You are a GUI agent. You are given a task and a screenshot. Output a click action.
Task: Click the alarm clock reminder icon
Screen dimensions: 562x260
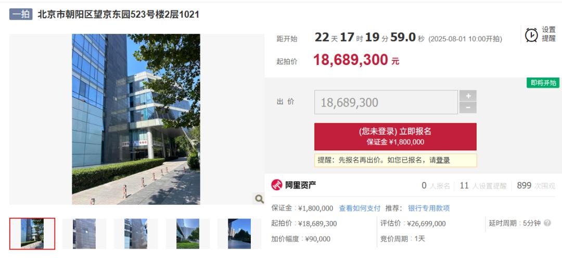coord(531,35)
